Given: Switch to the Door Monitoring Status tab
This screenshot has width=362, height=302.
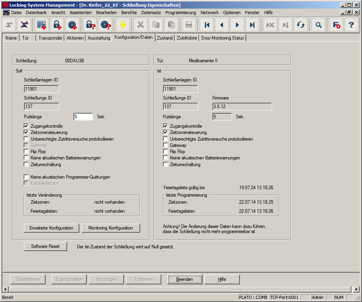Looking at the screenshot, I should 223,38.
